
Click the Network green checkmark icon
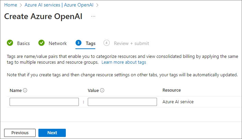[x=41, y=43]
